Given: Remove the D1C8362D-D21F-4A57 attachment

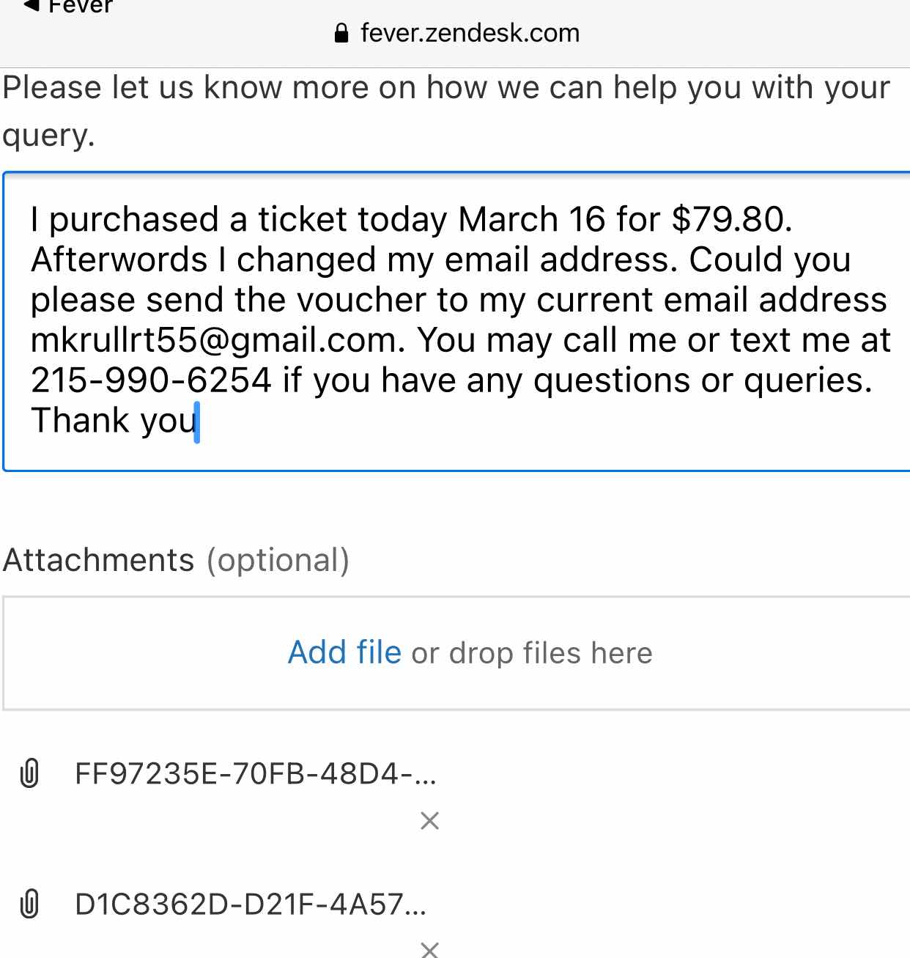Looking at the screenshot, I should 430,950.
